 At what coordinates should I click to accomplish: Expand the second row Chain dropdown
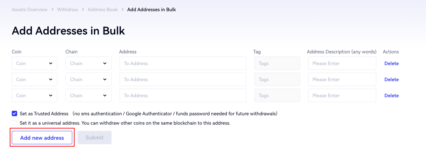88,79
